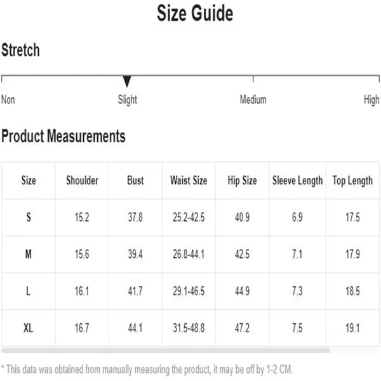The height and width of the screenshot is (381, 381).
Task: Click the Non stretch label
Action: (8, 100)
